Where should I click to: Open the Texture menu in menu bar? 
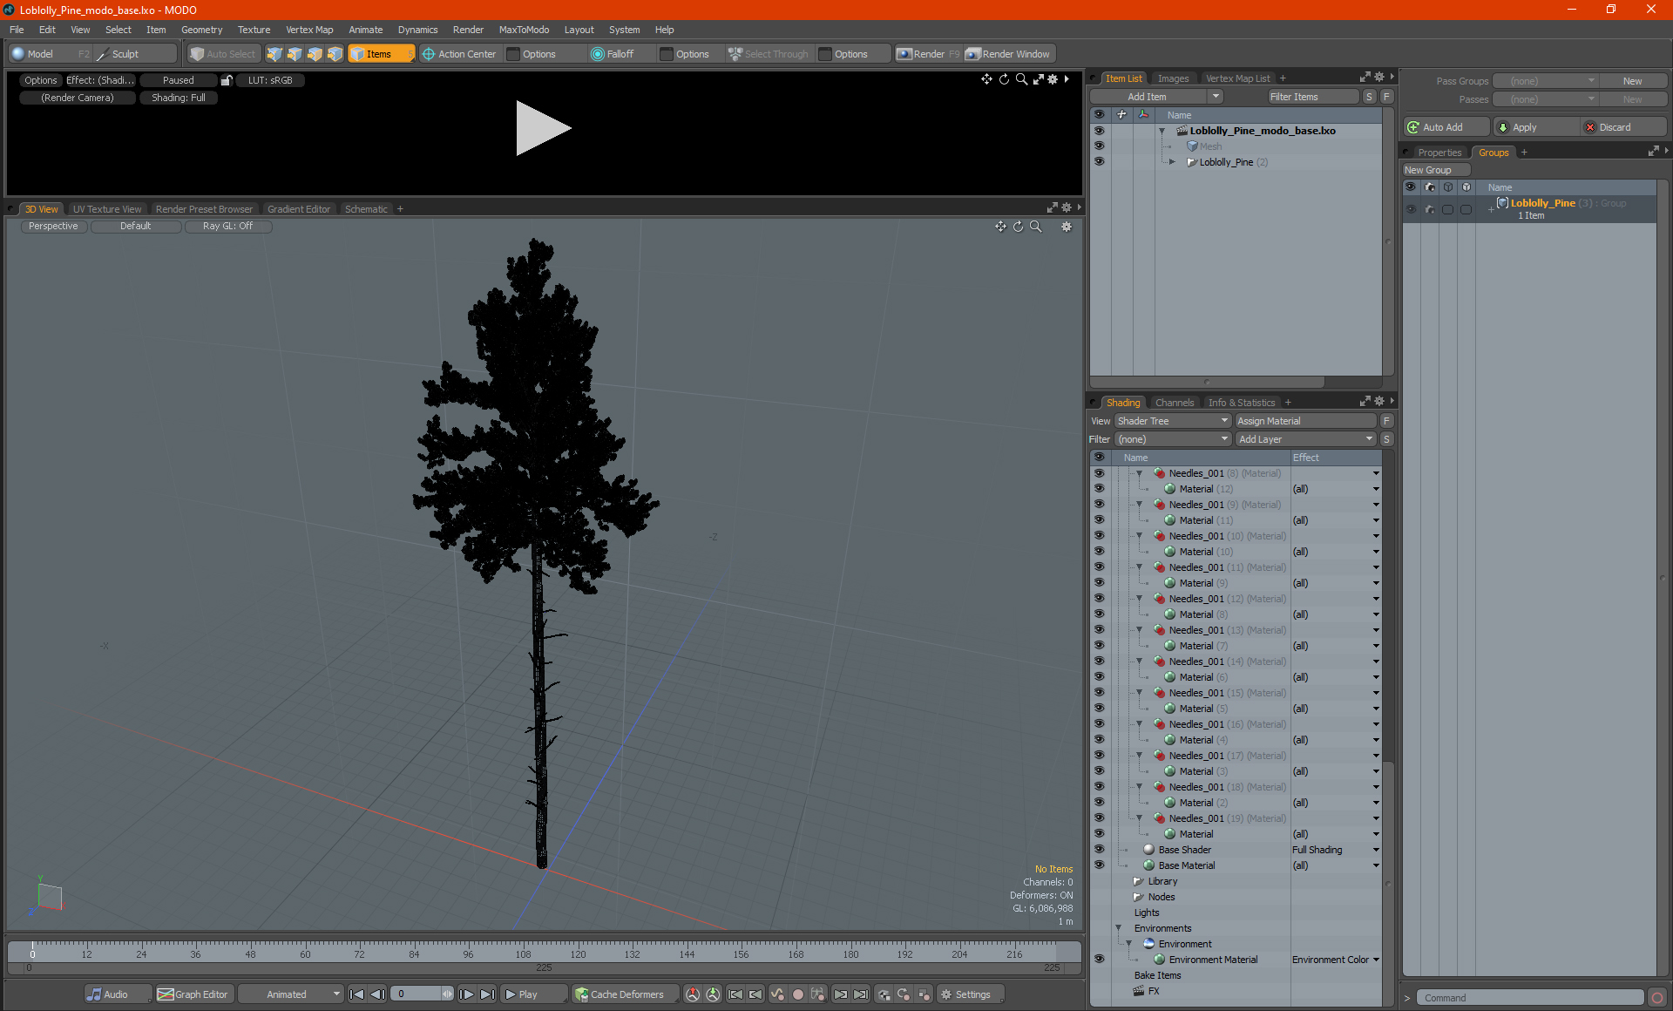tap(254, 30)
